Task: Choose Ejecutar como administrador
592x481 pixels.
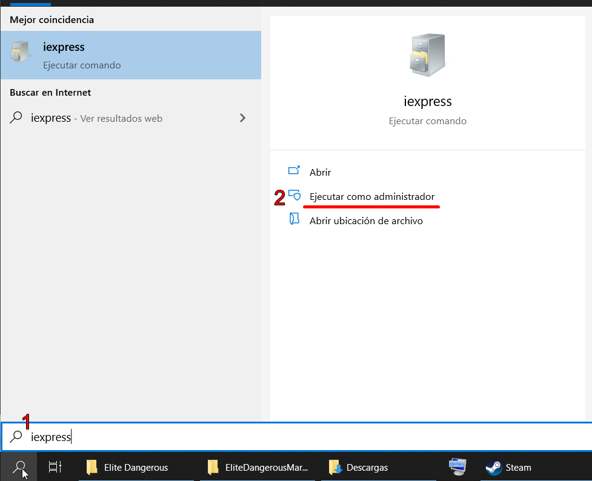Action: (x=372, y=197)
